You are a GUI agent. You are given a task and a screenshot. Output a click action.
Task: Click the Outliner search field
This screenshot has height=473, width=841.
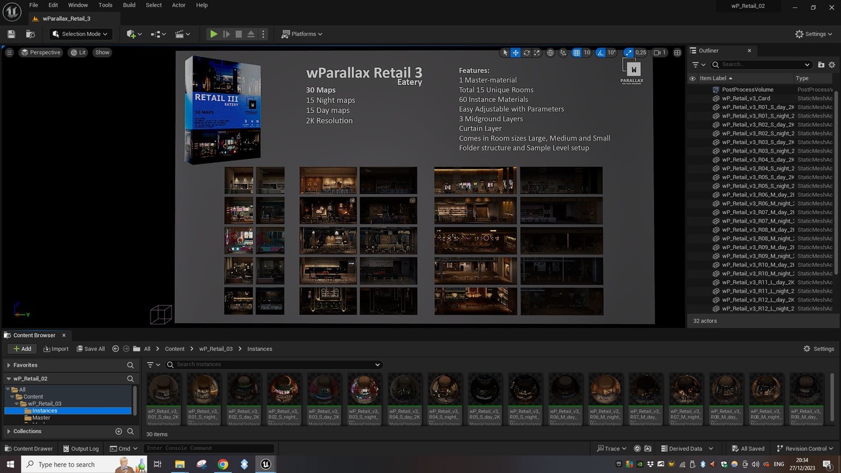[x=762, y=64]
